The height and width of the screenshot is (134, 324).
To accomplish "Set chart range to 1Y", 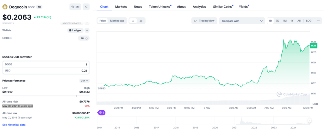I will coord(292,21).
